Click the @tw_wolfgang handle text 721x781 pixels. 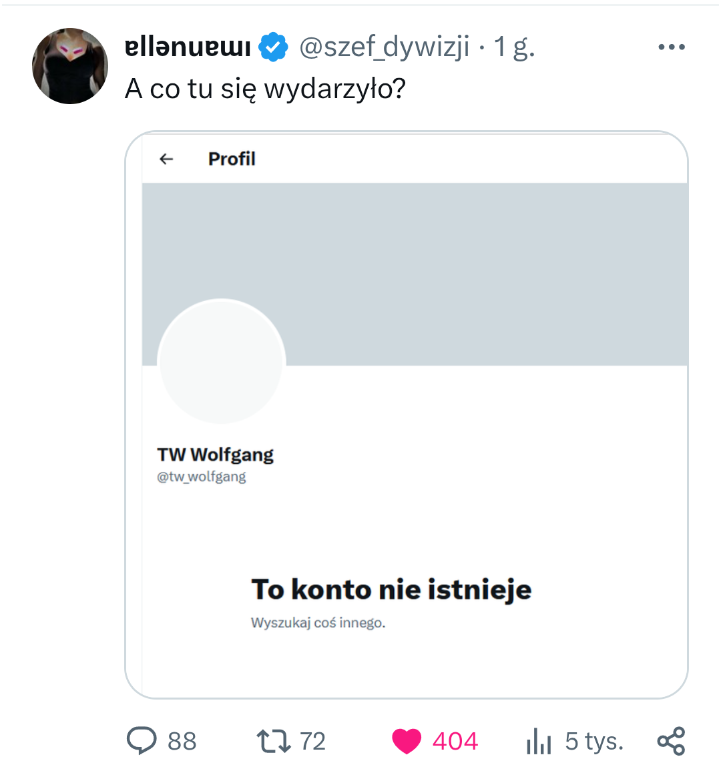click(202, 477)
